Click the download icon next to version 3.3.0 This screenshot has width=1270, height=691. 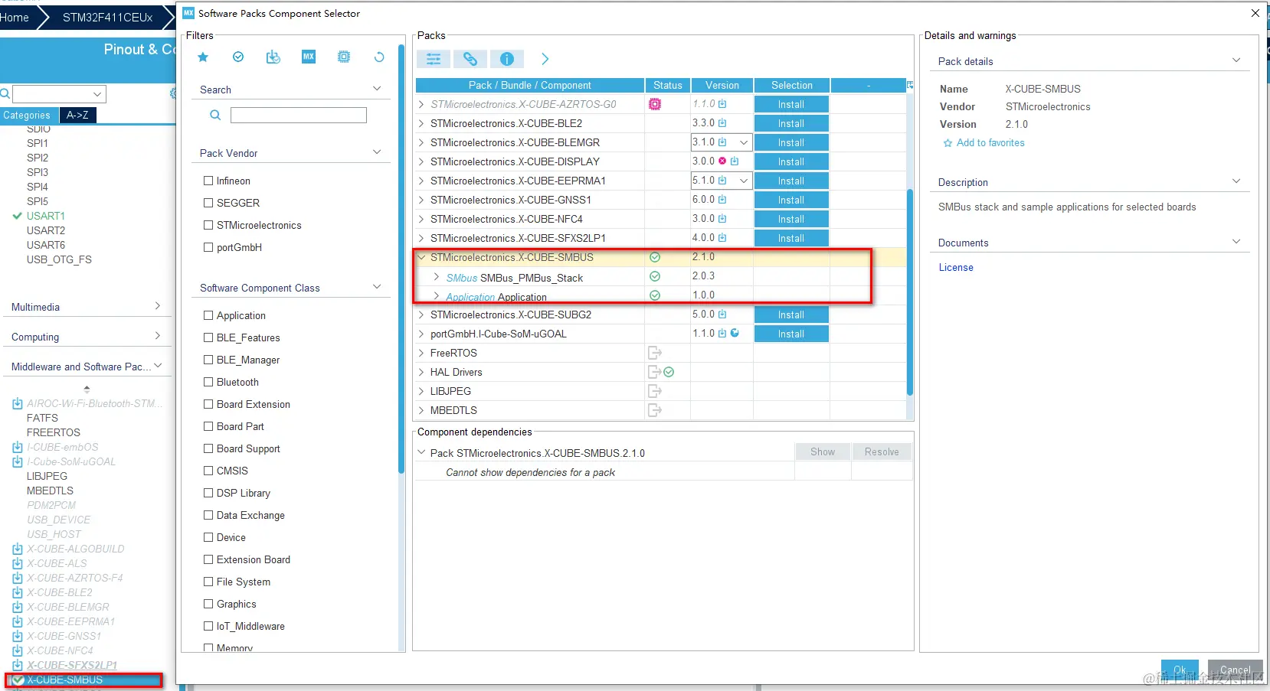tap(722, 123)
